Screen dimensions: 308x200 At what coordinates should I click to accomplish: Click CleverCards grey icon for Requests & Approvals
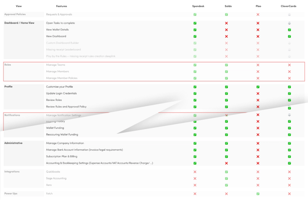coord(289,14)
